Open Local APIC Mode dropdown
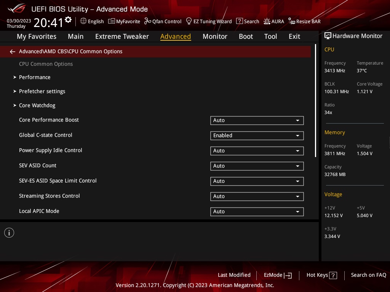 [x=257, y=211]
